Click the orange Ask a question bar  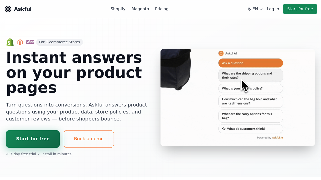251,63
